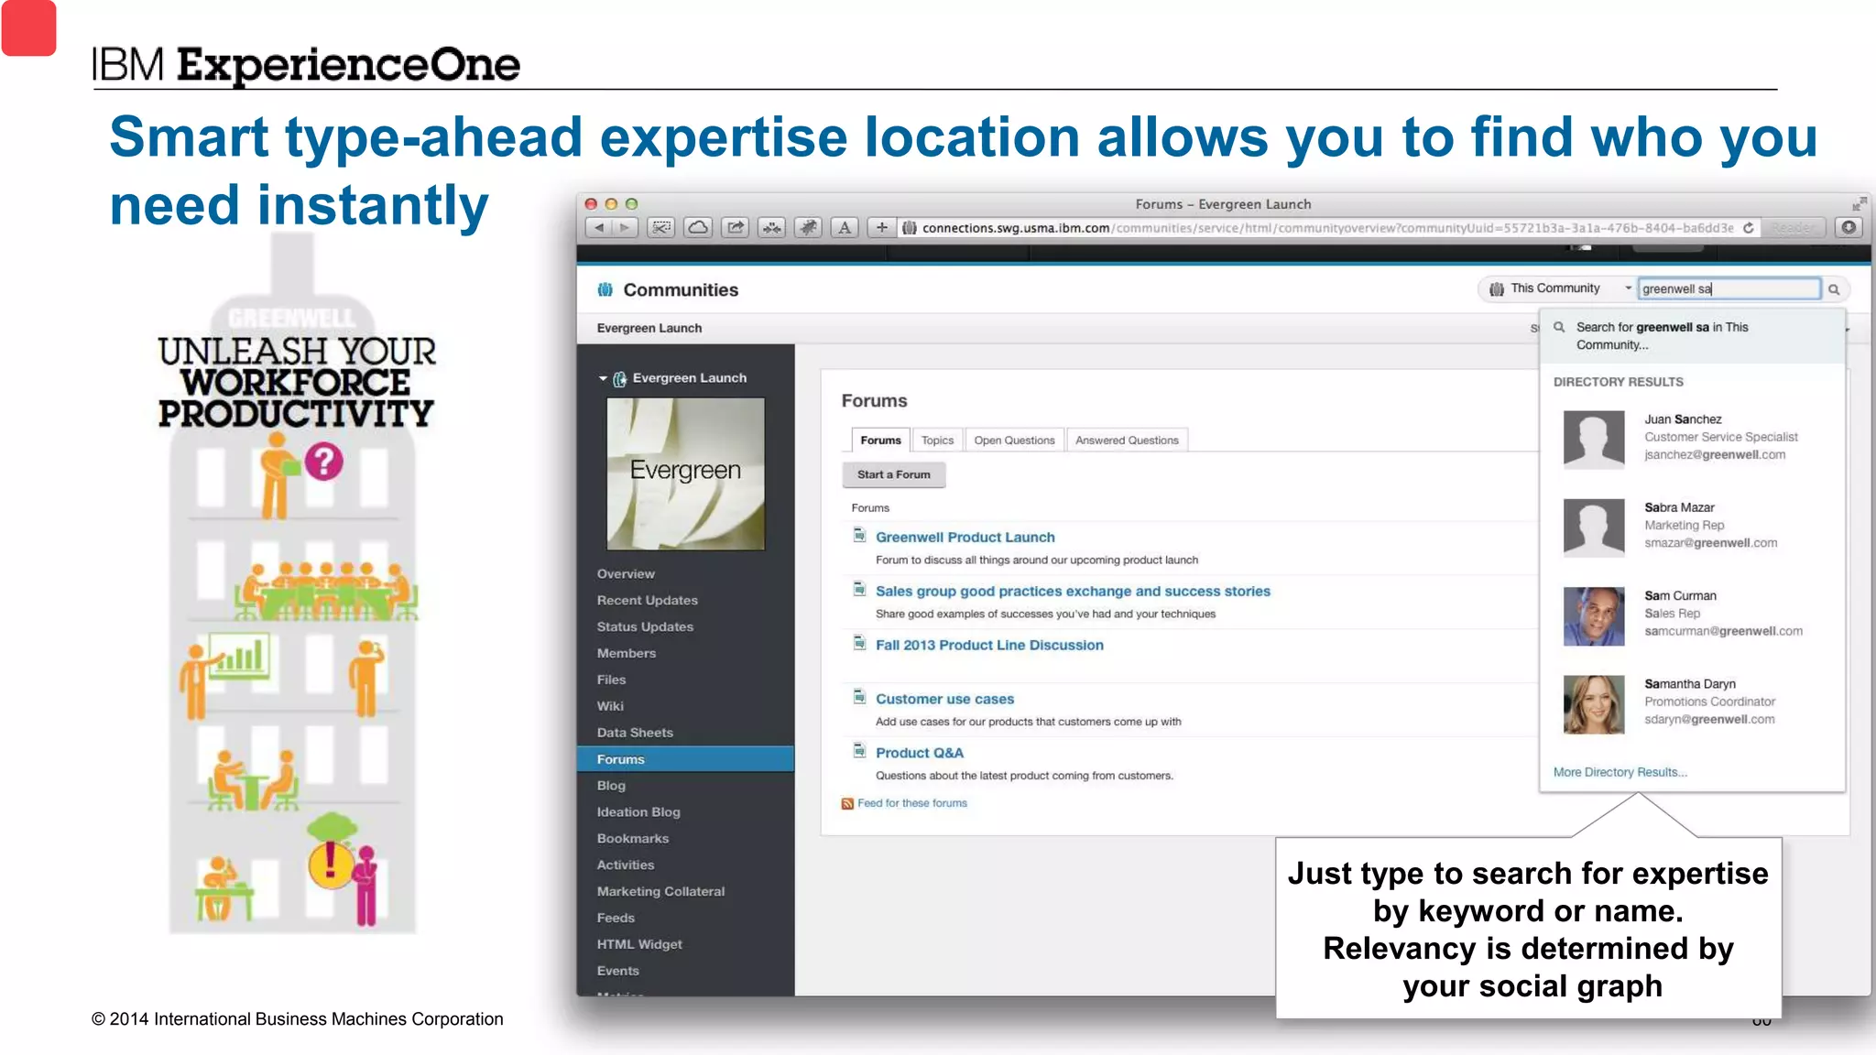Open Ideation Blog in the sidebar

(x=638, y=812)
